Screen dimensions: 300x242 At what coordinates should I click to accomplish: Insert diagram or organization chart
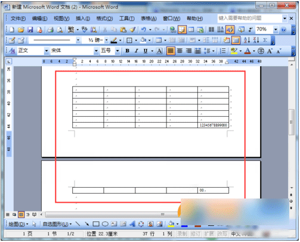pos(141,224)
